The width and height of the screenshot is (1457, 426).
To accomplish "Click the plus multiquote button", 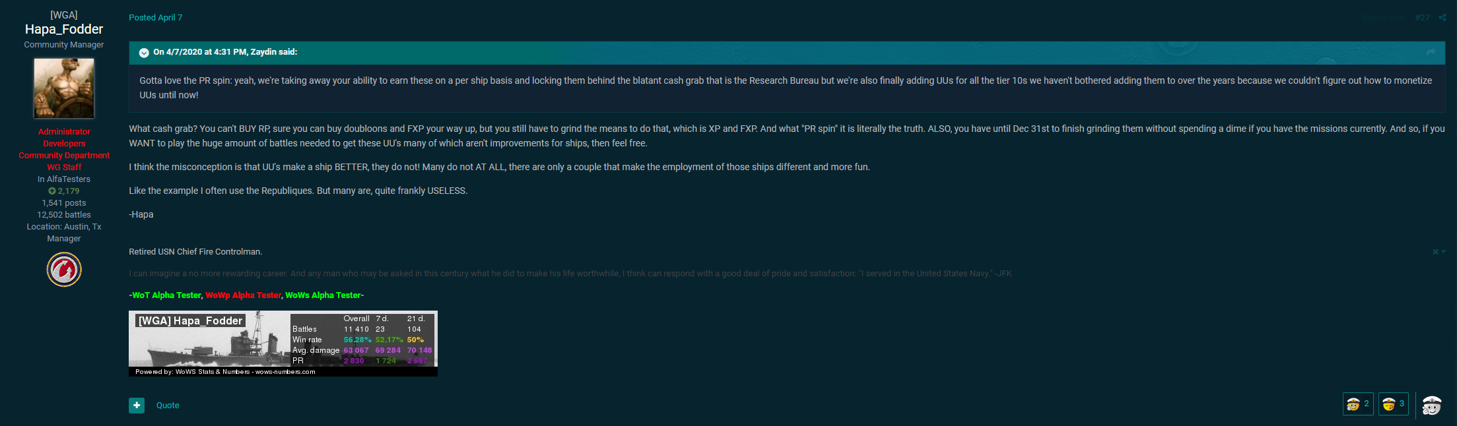I will coord(137,405).
